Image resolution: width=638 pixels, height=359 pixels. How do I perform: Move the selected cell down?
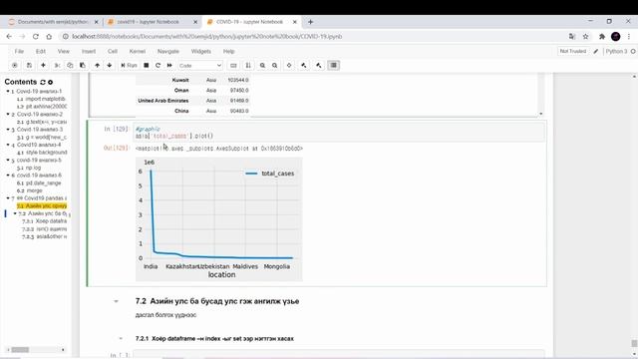109,65
